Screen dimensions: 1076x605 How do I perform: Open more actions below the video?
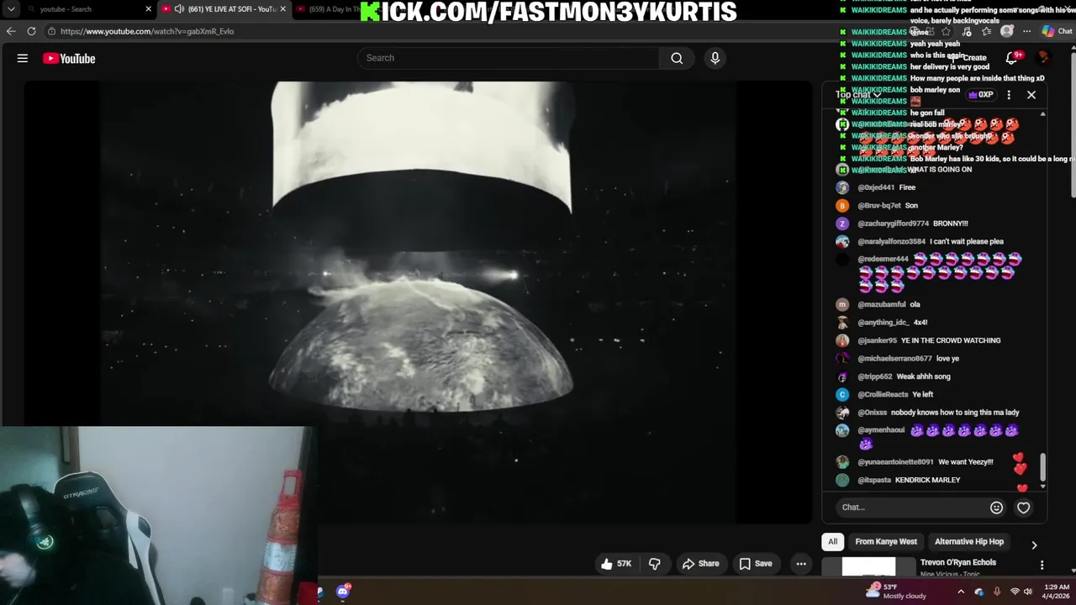point(801,564)
